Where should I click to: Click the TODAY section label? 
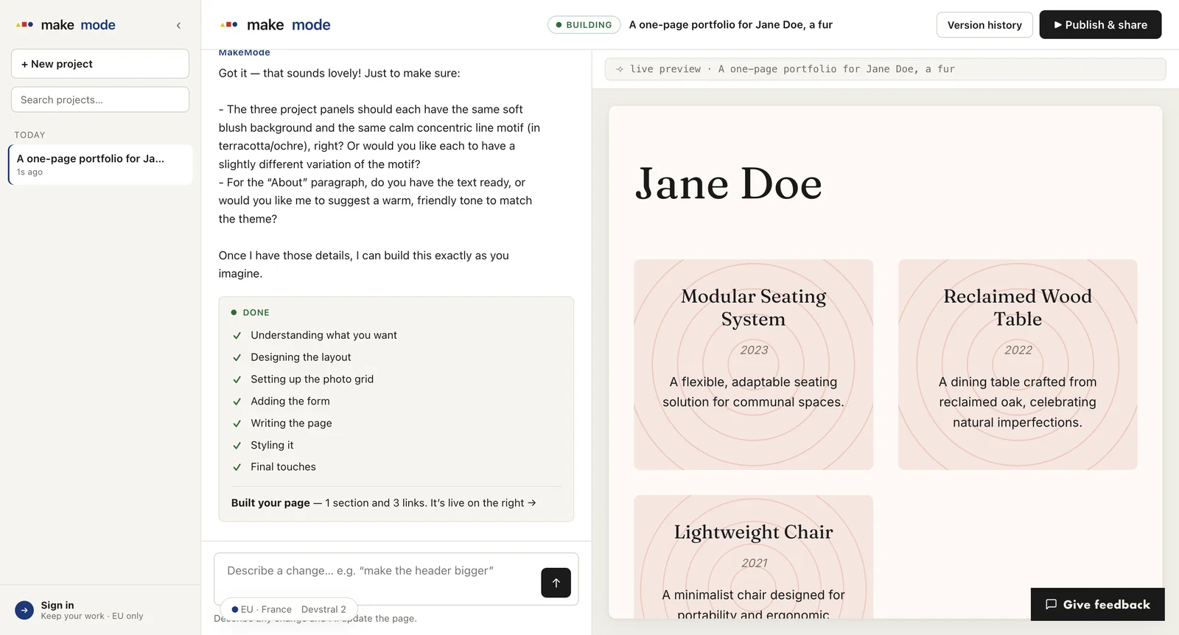tap(30, 135)
